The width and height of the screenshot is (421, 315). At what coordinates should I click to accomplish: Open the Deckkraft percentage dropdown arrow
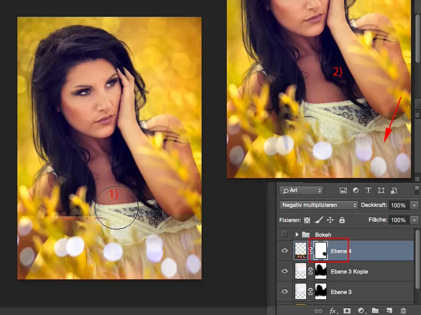413,205
